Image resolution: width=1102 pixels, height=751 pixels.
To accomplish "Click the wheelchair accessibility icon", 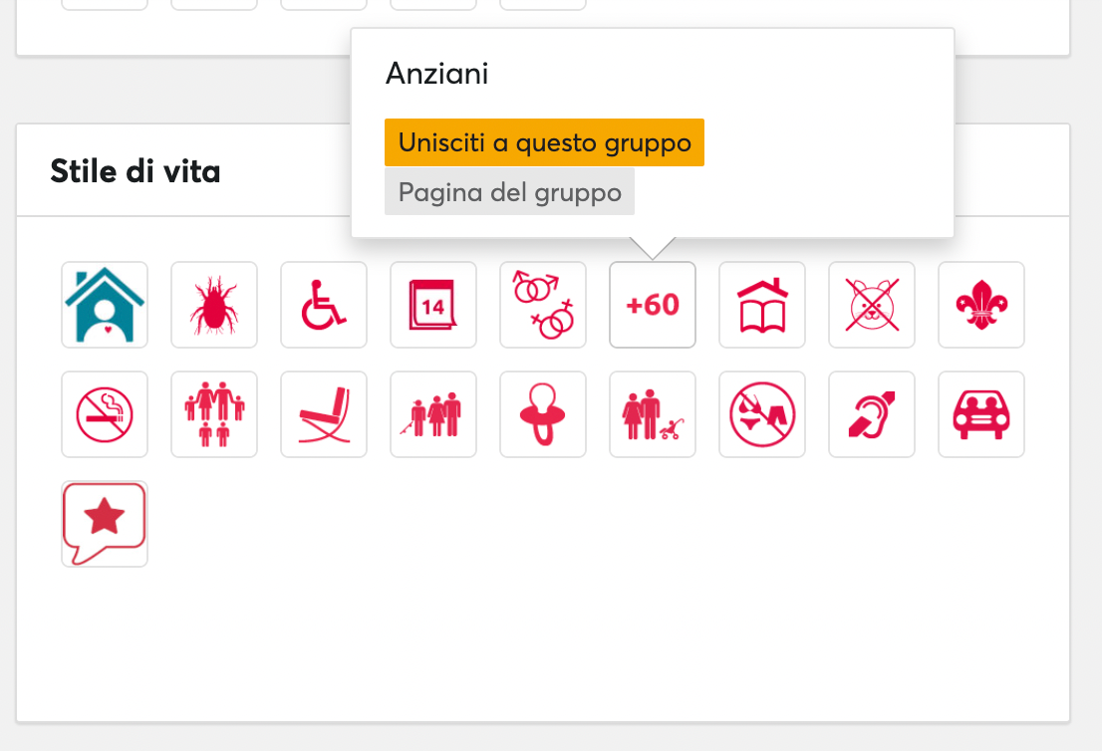I will [324, 305].
